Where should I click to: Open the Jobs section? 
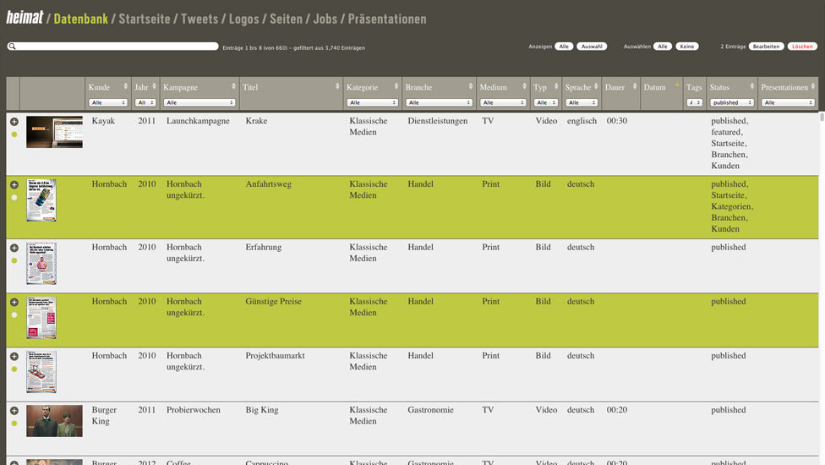pyautogui.click(x=325, y=19)
